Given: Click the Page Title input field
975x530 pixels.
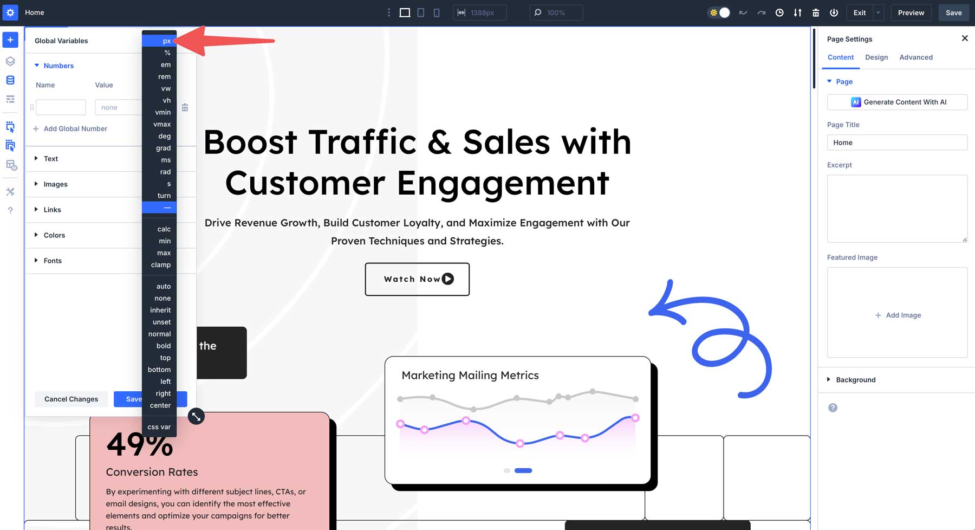Looking at the screenshot, I should tap(897, 143).
